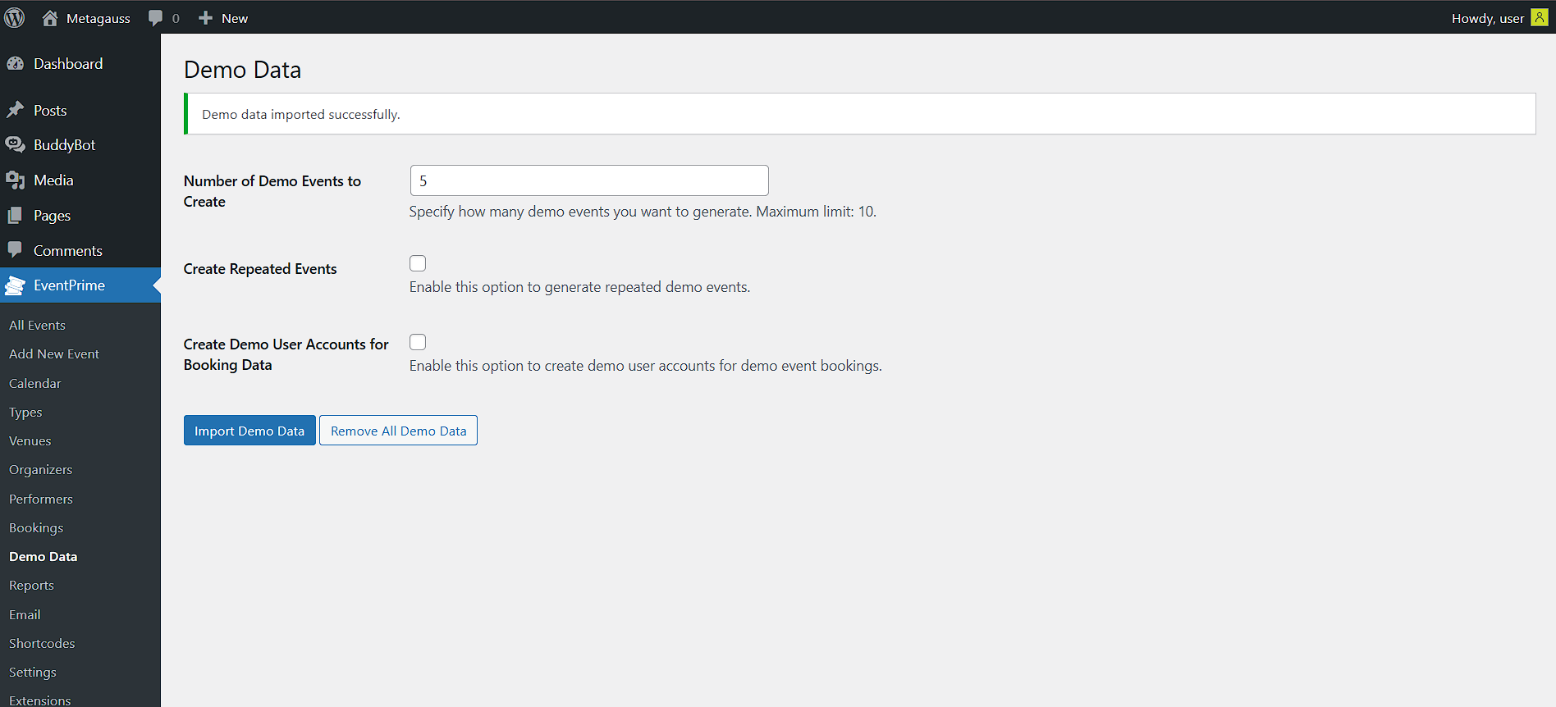This screenshot has height=707, width=1556.
Task: Open the Types submenu item
Action: click(x=25, y=413)
